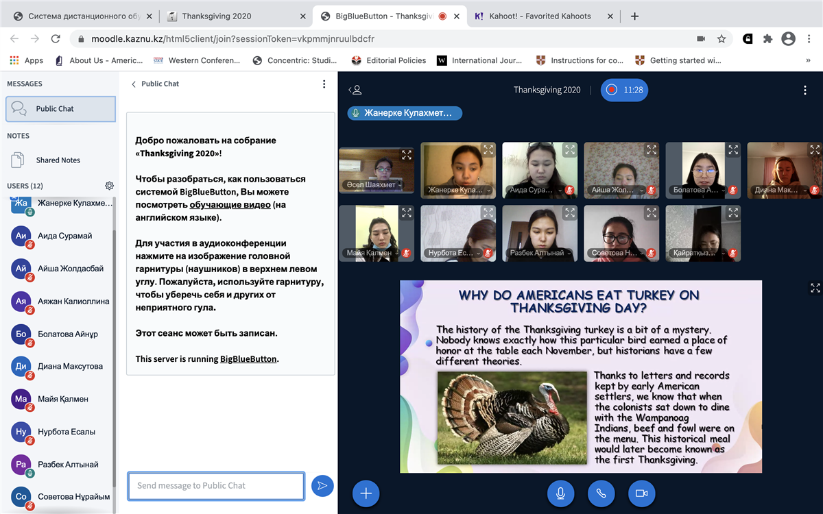The height and width of the screenshot is (514, 823).
Task: Open the обучающие видео link
Action: pos(230,205)
